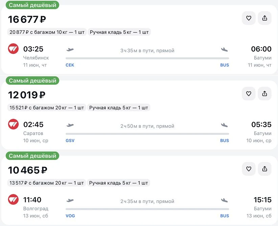Click airline logo on Saratov flight

coord(13,124)
